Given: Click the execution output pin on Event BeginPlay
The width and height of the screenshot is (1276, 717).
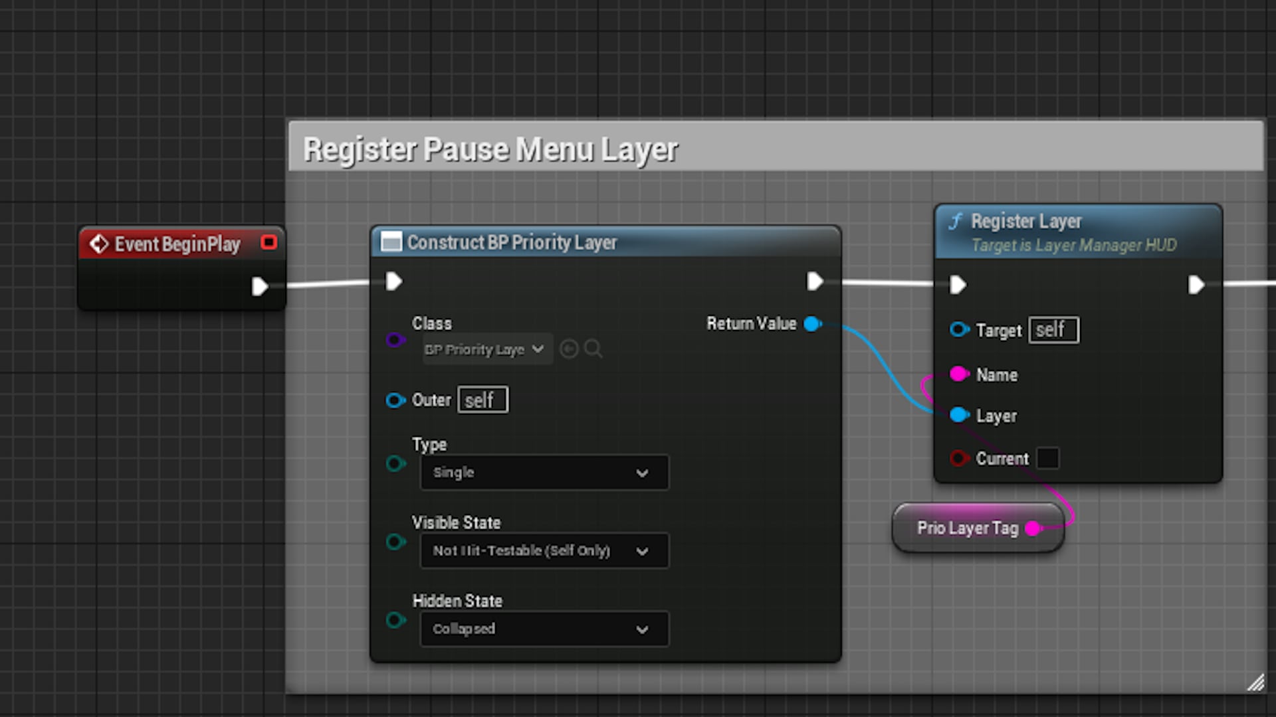Looking at the screenshot, I should [x=261, y=286].
